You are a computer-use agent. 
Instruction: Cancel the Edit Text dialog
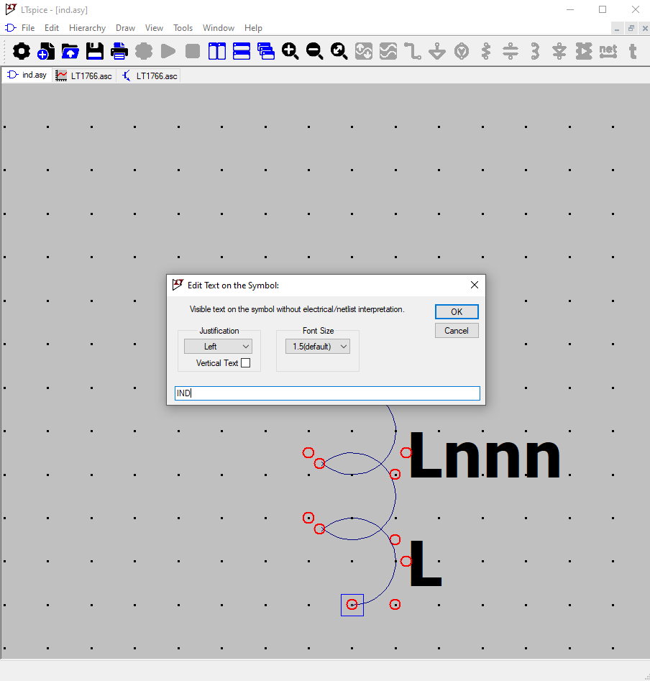456,331
